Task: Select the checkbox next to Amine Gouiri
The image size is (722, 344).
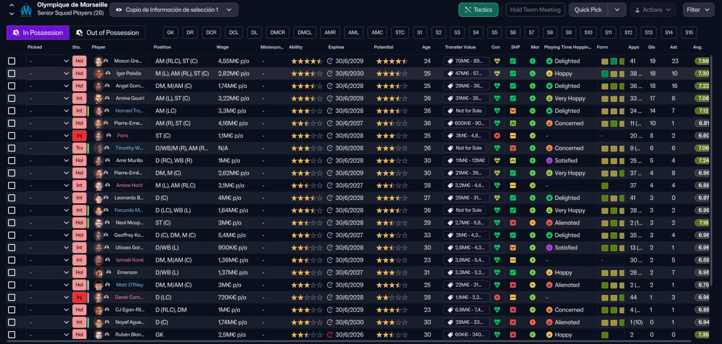Action: click(x=12, y=99)
